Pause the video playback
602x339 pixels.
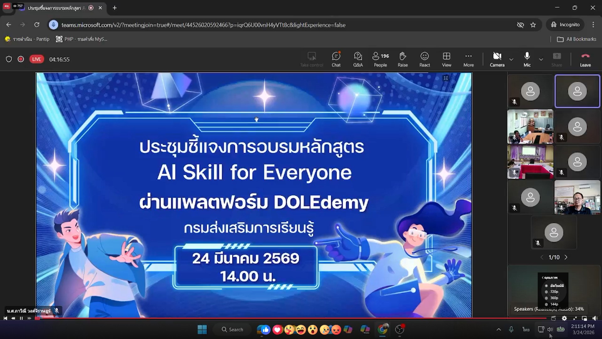coord(21,318)
